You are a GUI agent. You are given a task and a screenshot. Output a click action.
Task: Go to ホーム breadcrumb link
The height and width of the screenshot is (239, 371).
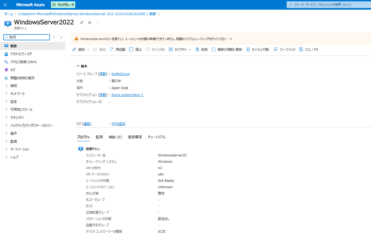(x=8, y=14)
